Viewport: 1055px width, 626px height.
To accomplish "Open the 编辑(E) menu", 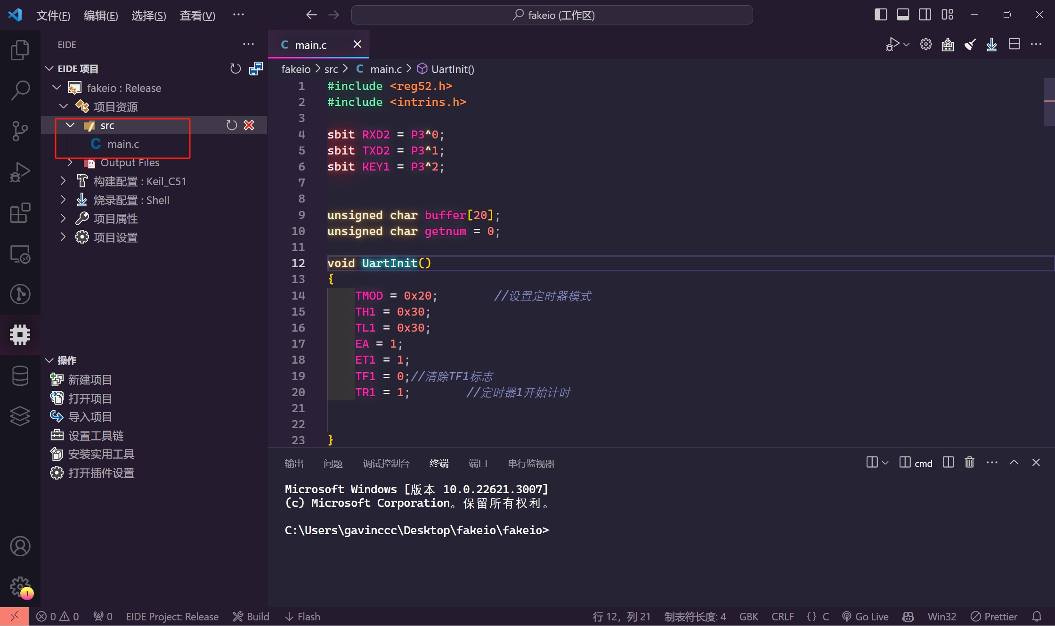I will [101, 15].
